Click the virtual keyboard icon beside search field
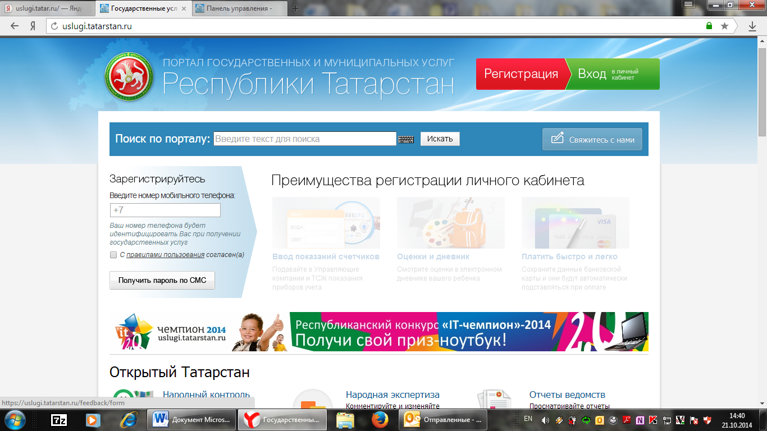This screenshot has width=767, height=431. click(406, 139)
